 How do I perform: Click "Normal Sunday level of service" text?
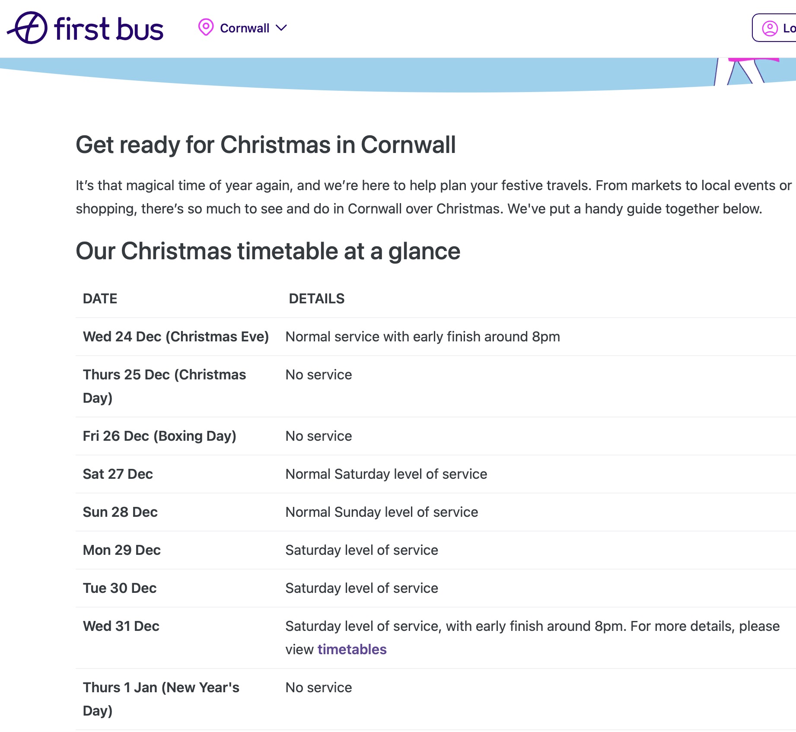coord(382,512)
